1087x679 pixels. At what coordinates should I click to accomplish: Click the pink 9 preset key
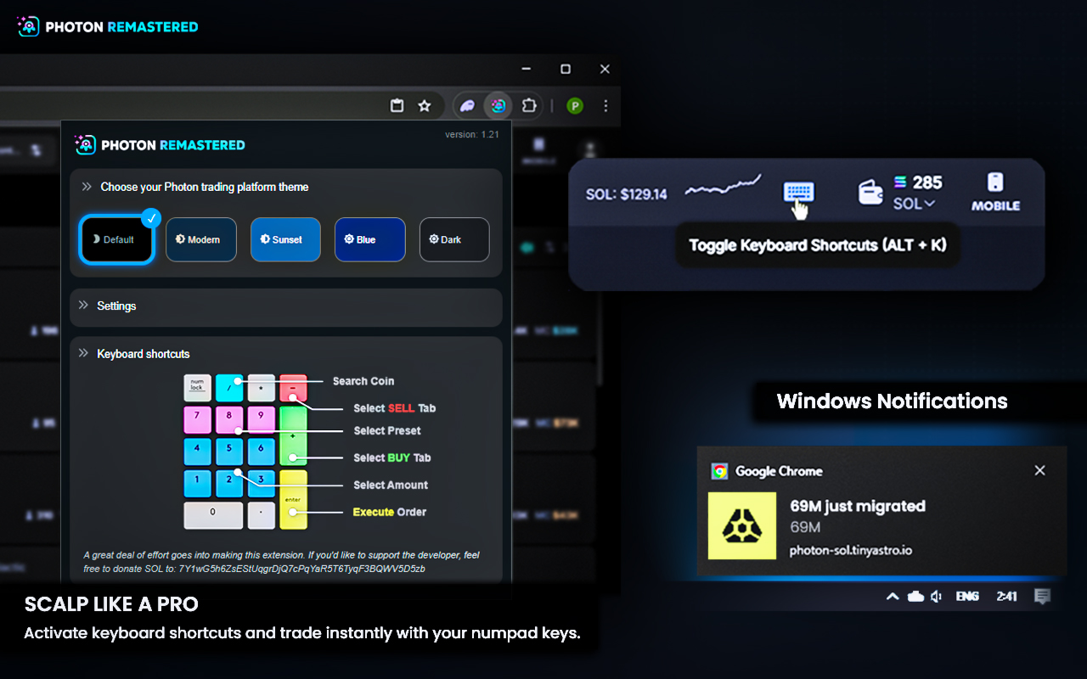pyautogui.click(x=261, y=419)
